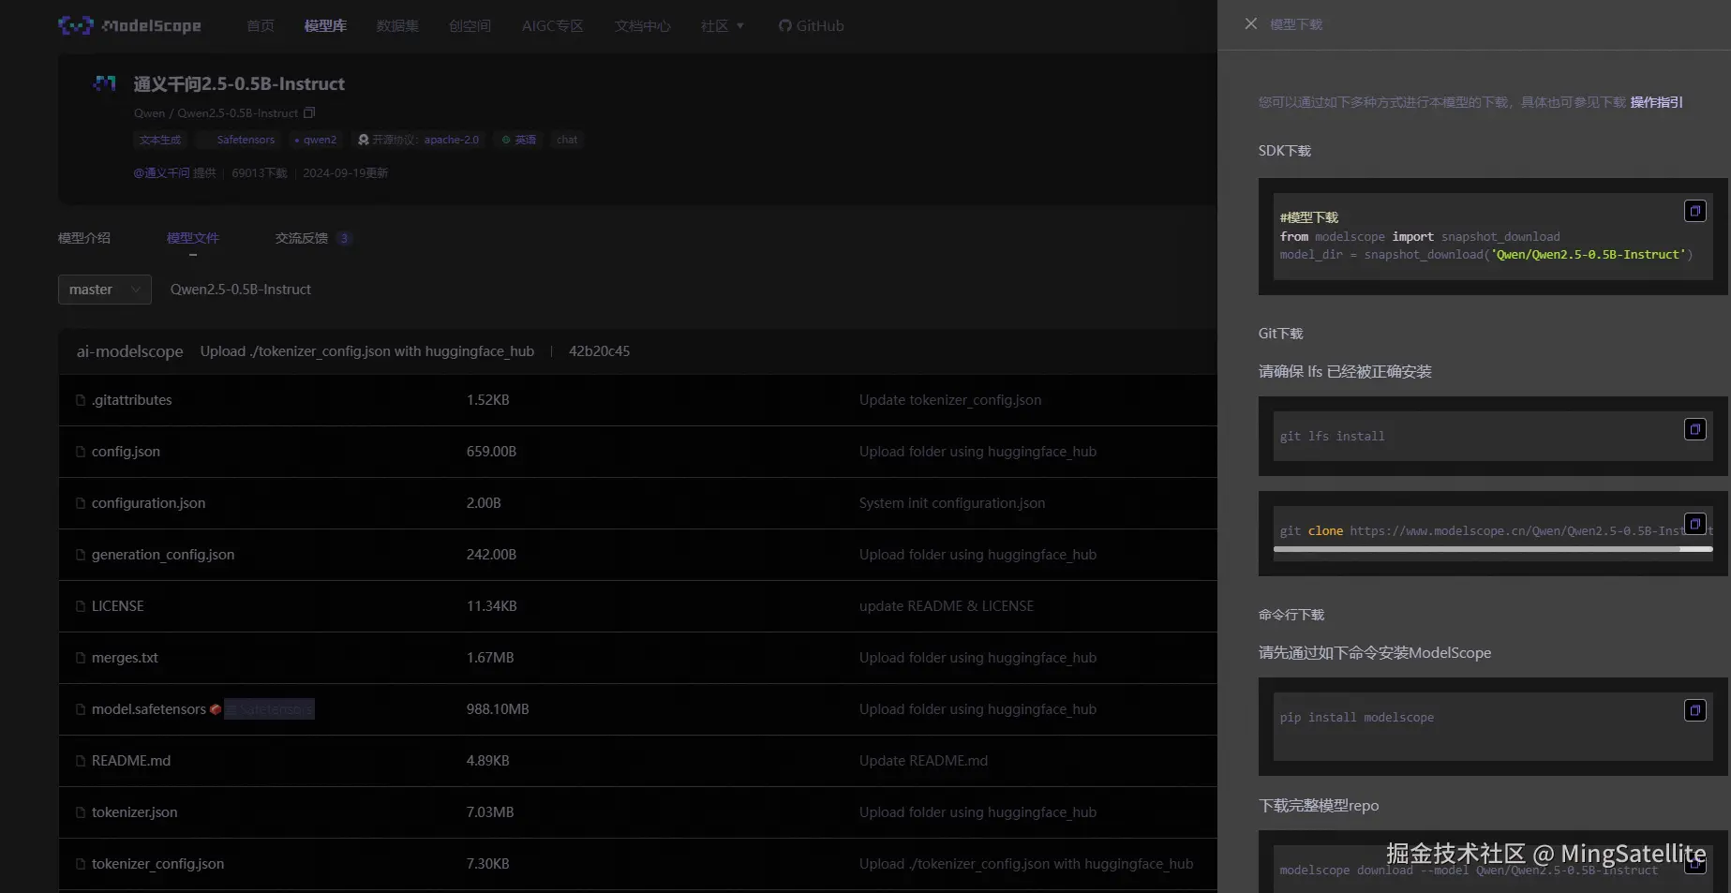Open the @通义千问 provider link

161,173
